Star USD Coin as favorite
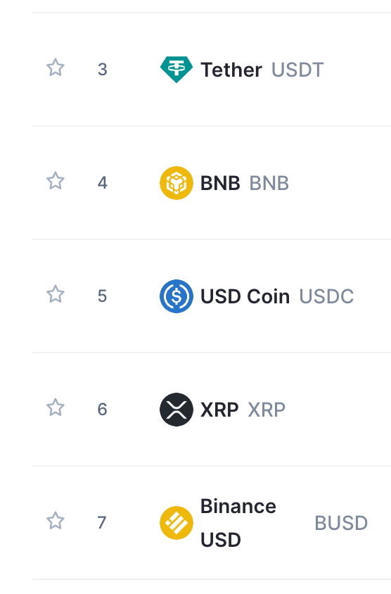391x594 pixels. (56, 294)
